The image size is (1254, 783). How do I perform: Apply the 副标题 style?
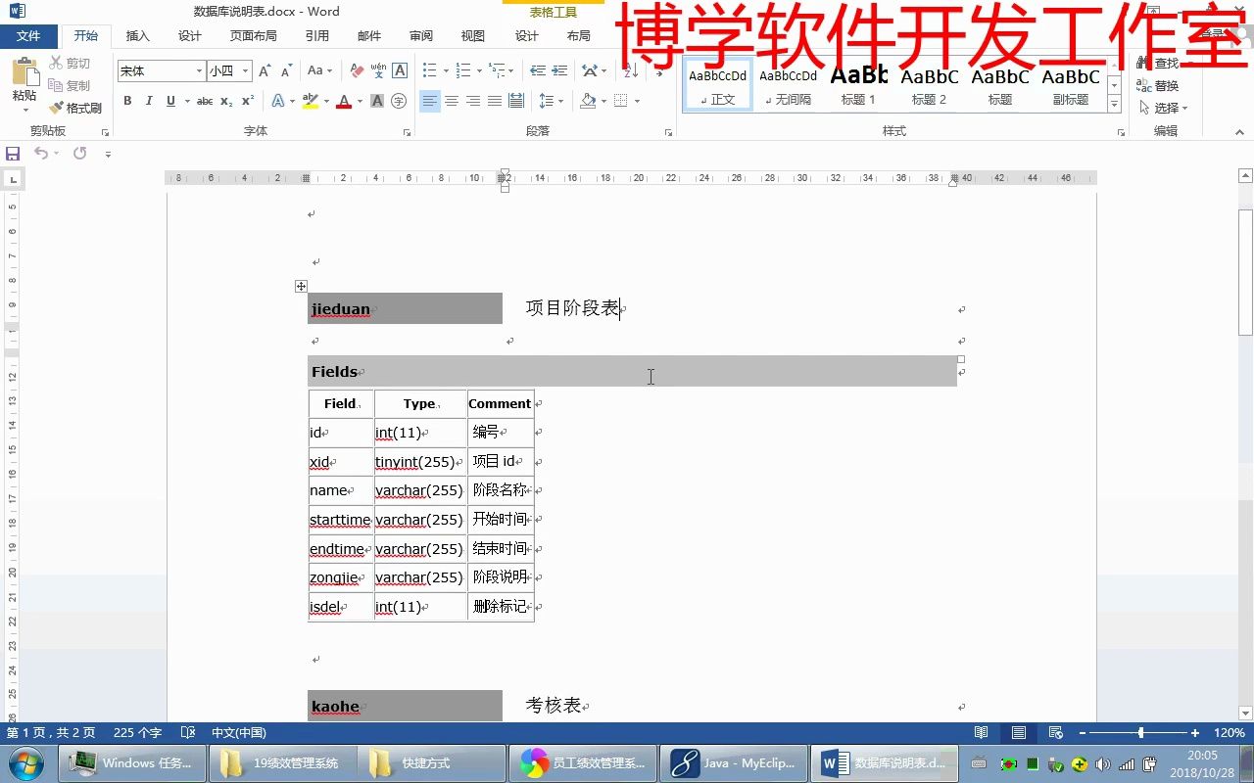tap(1071, 86)
